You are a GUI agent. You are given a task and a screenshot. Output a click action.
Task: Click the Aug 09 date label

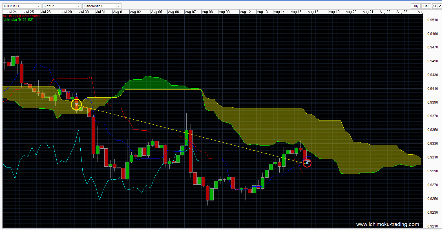(224, 12)
